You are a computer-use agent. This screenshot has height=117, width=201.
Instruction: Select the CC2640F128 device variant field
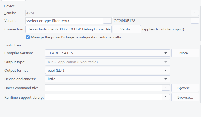point(152,20)
